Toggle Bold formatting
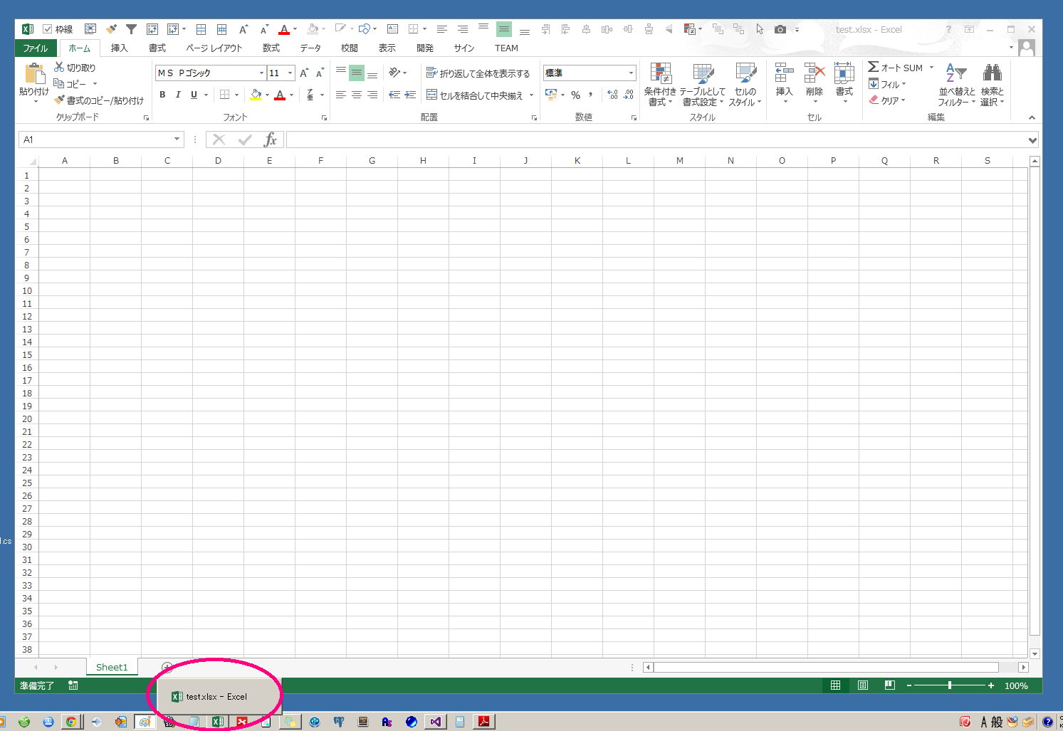 point(162,95)
